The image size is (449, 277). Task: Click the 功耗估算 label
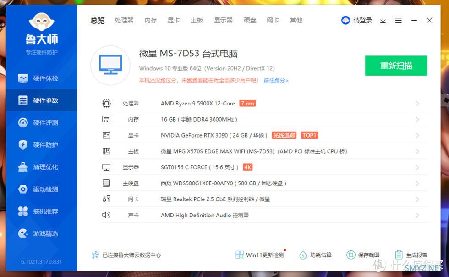321,255
